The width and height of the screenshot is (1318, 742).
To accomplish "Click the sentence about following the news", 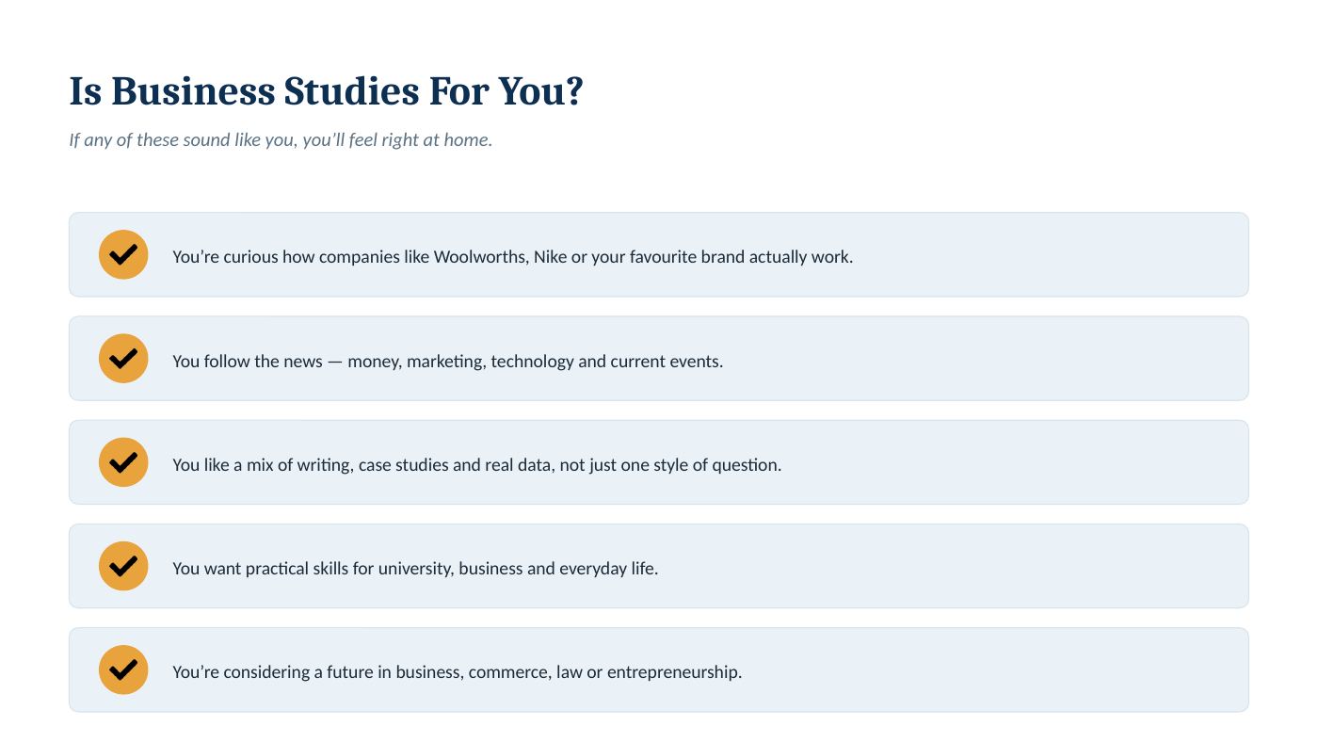I will click(447, 361).
